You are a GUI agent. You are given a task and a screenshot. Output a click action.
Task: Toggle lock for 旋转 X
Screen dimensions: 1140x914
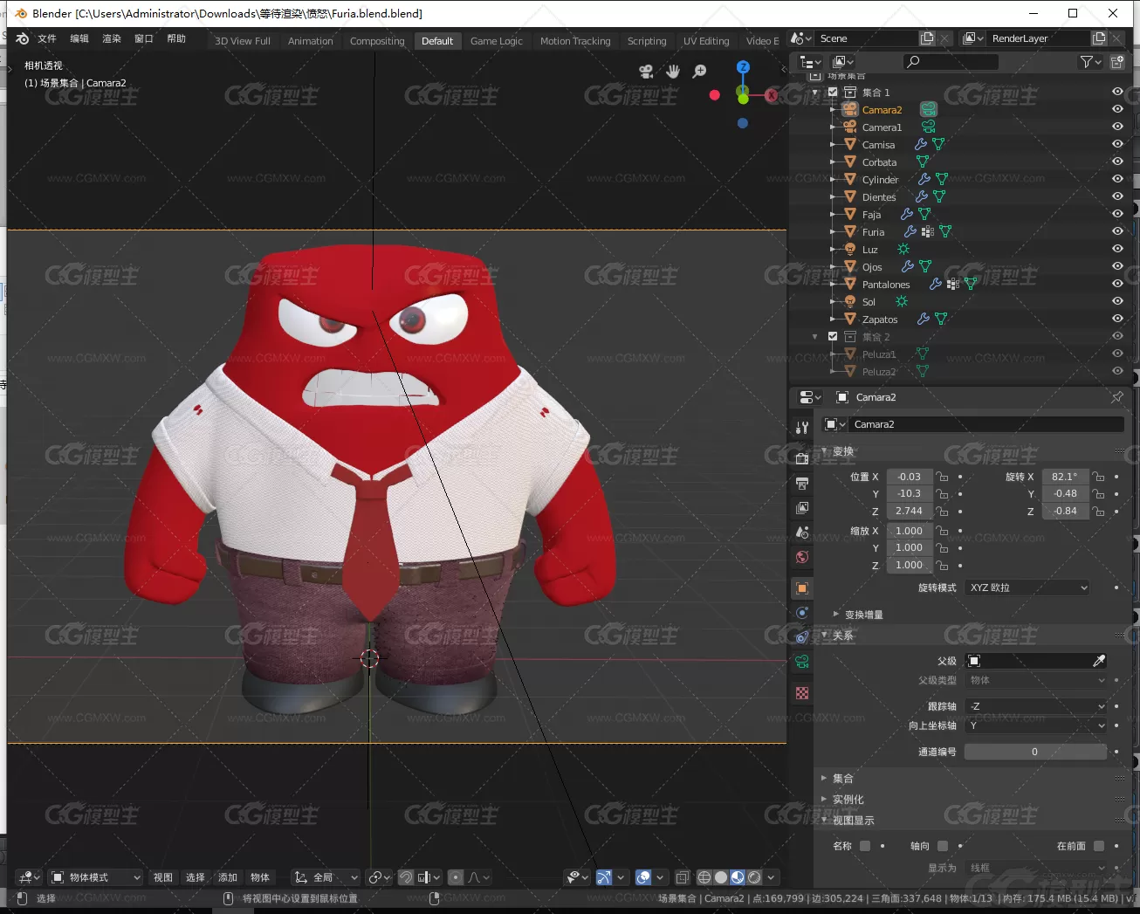1099,477
